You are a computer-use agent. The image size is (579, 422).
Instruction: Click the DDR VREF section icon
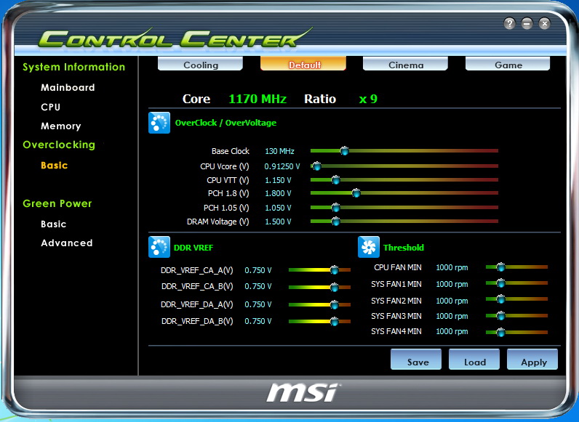click(x=159, y=247)
